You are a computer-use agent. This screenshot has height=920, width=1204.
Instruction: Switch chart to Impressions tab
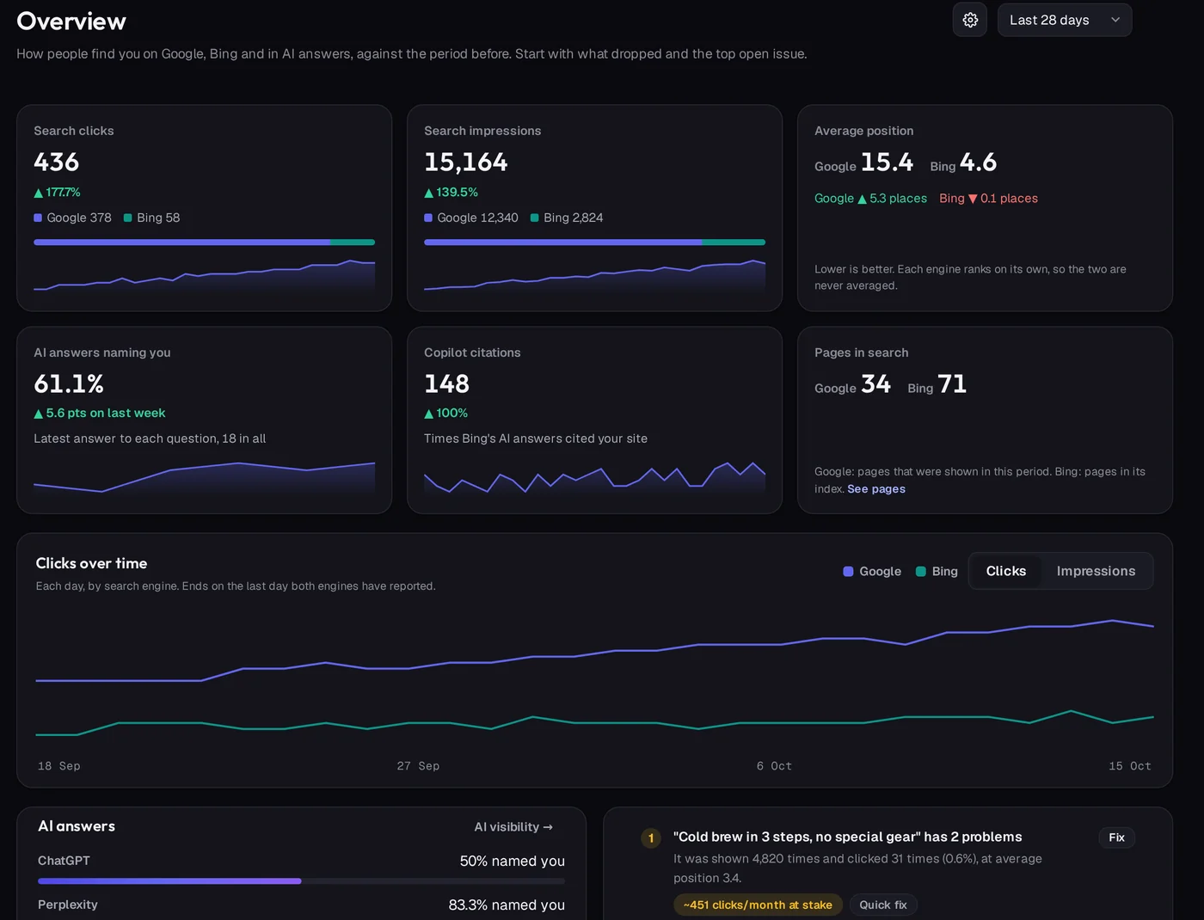(1096, 571)
